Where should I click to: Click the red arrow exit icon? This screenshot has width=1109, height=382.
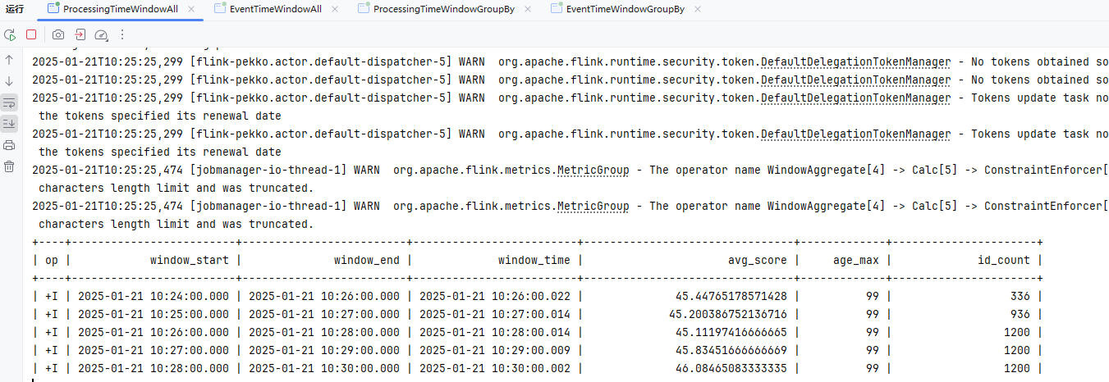pos(80,34)
